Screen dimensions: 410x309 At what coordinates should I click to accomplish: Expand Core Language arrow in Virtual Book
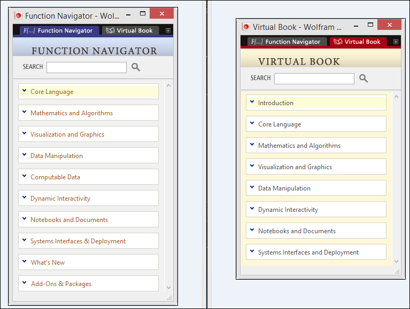(252, 123)
